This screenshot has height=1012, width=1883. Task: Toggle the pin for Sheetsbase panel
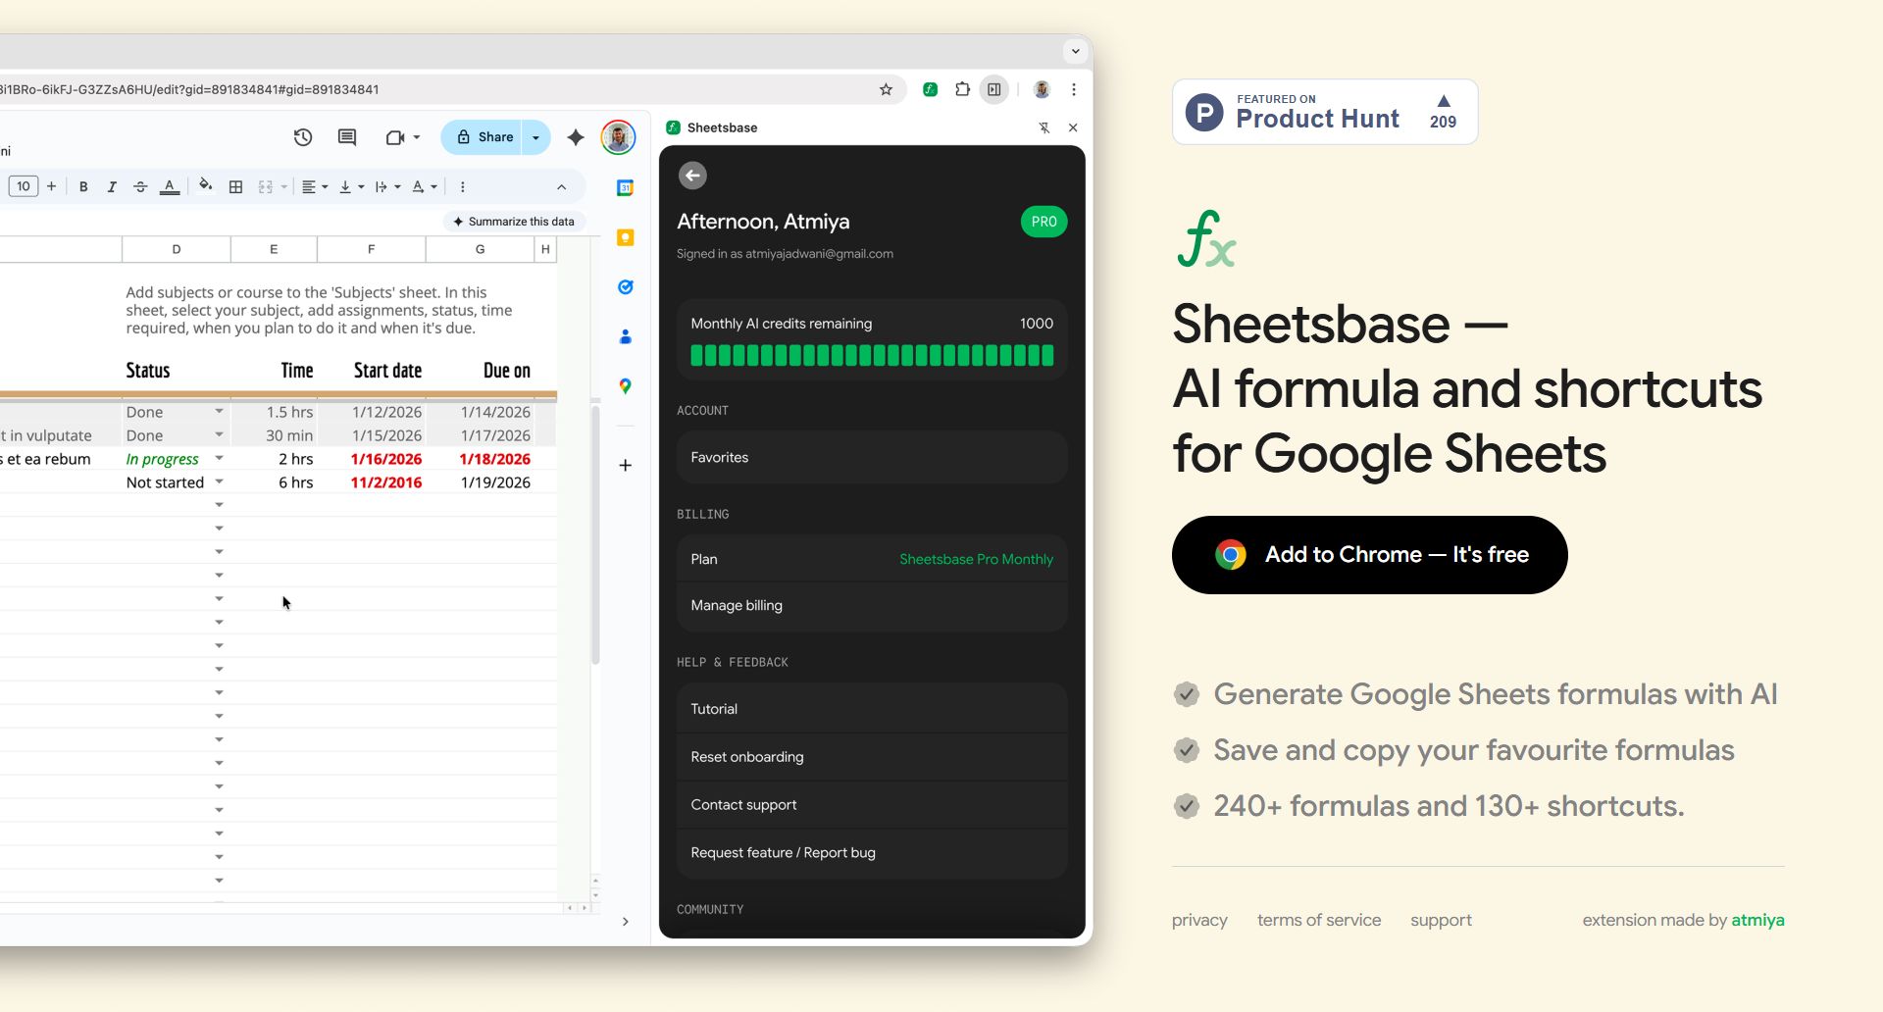pos(1043,127)
